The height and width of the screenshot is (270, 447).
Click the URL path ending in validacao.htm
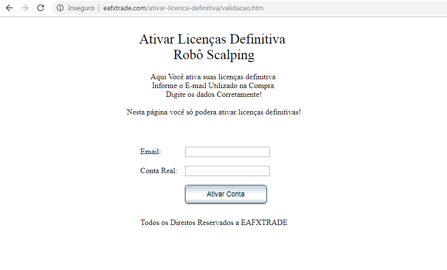click(205, 8)
